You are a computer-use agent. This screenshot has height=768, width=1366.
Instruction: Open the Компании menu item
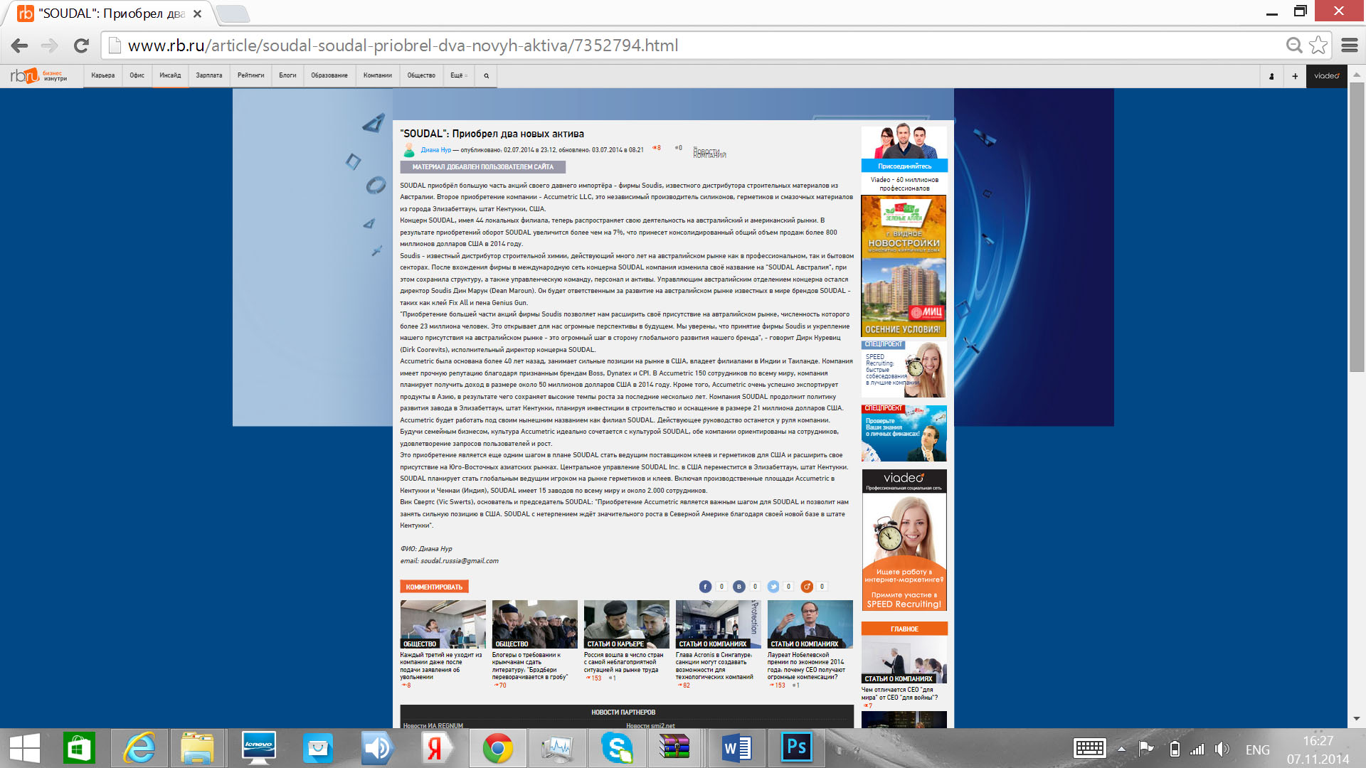pos(378,75)
